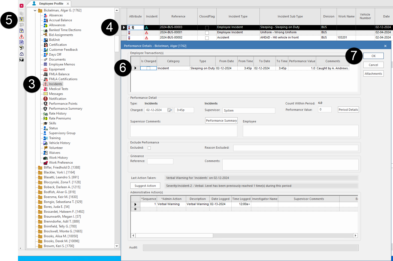Click the envelope icon beside Messages in the tree
The height and width of the screenshot is (261, 393).
pyautogui.click(x=46, y=94)
